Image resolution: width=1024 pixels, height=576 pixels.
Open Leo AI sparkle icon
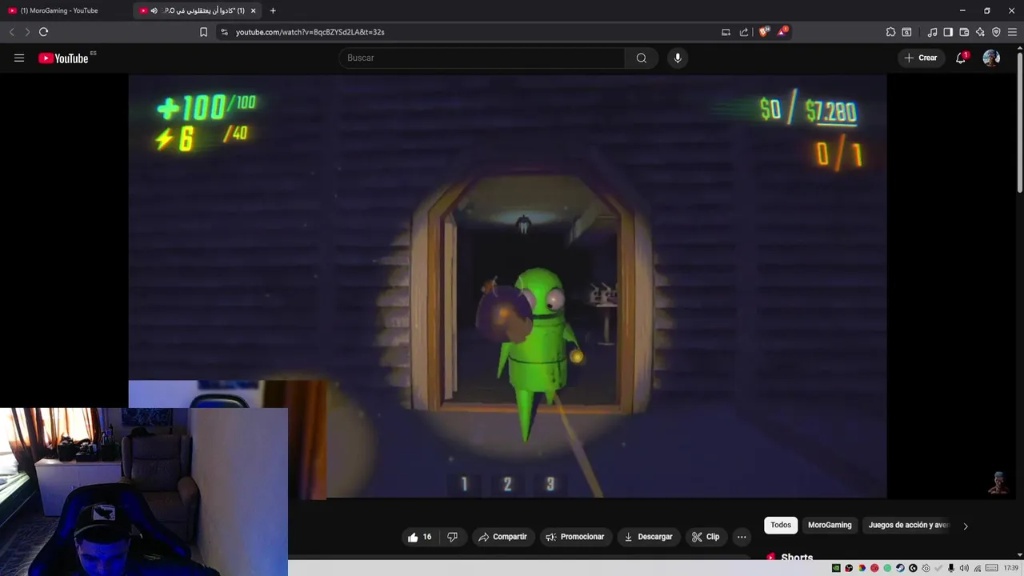pyautogui.click(x=980, y=32)
